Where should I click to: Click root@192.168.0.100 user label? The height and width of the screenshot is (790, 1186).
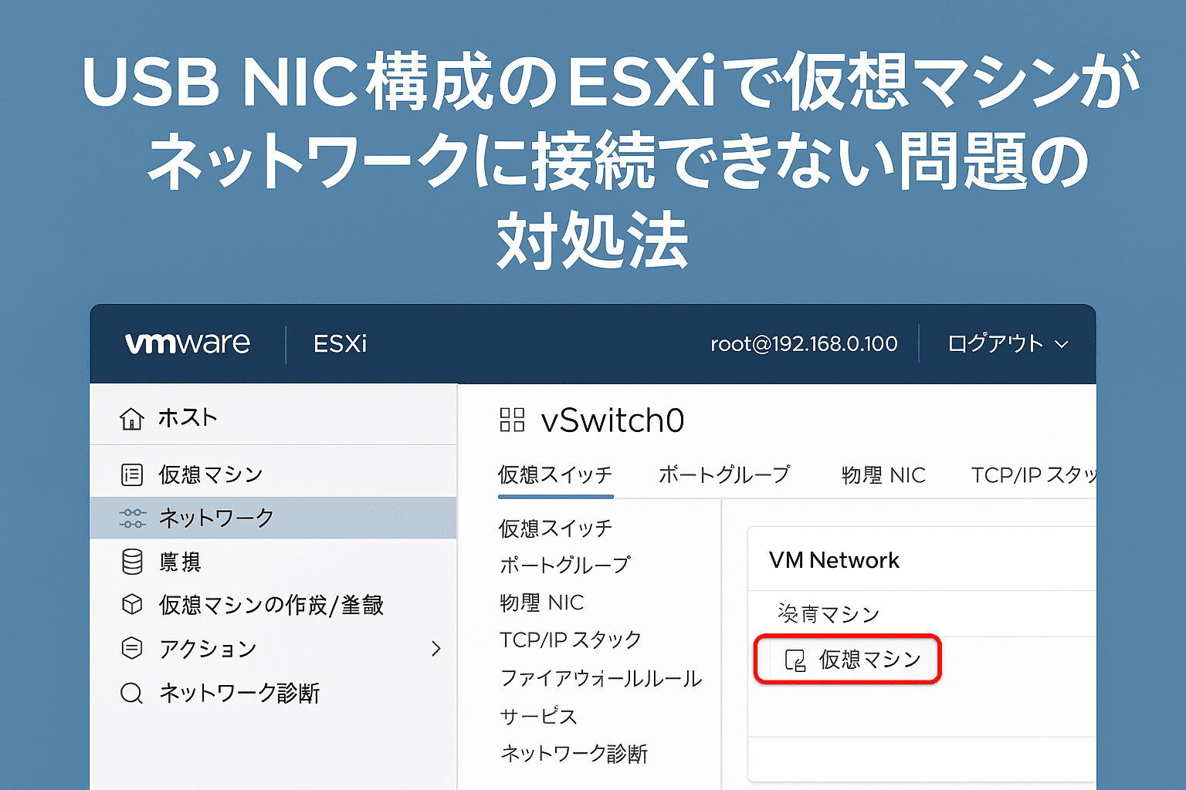pyautogui.click(x=804, y=344)
